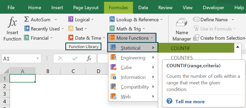
Task: Click the Insert Function fx icon
Action: tap(12, 23)
